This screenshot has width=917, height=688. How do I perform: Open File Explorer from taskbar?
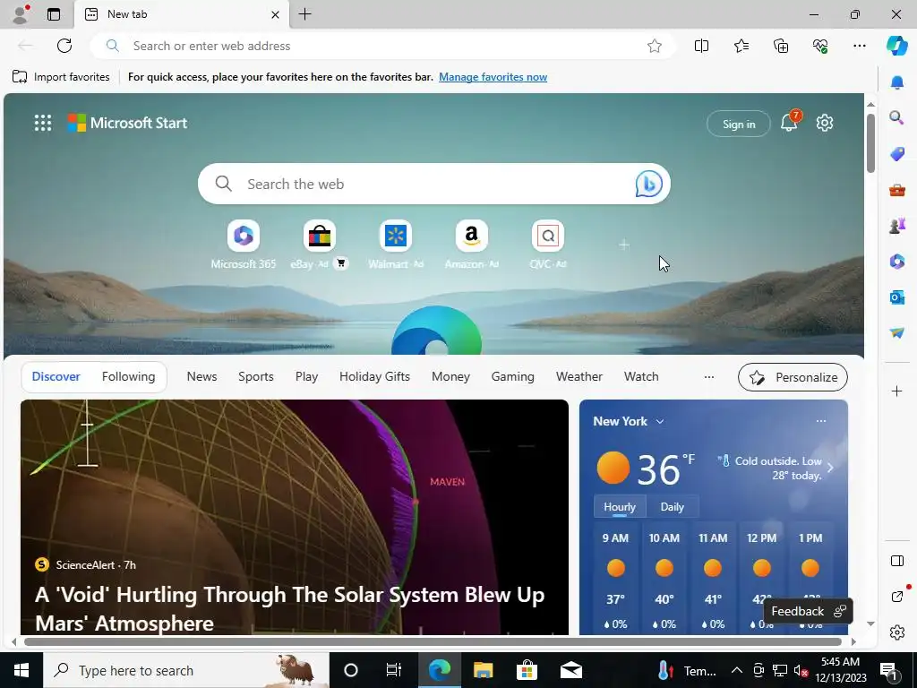(x=483, y=670)
